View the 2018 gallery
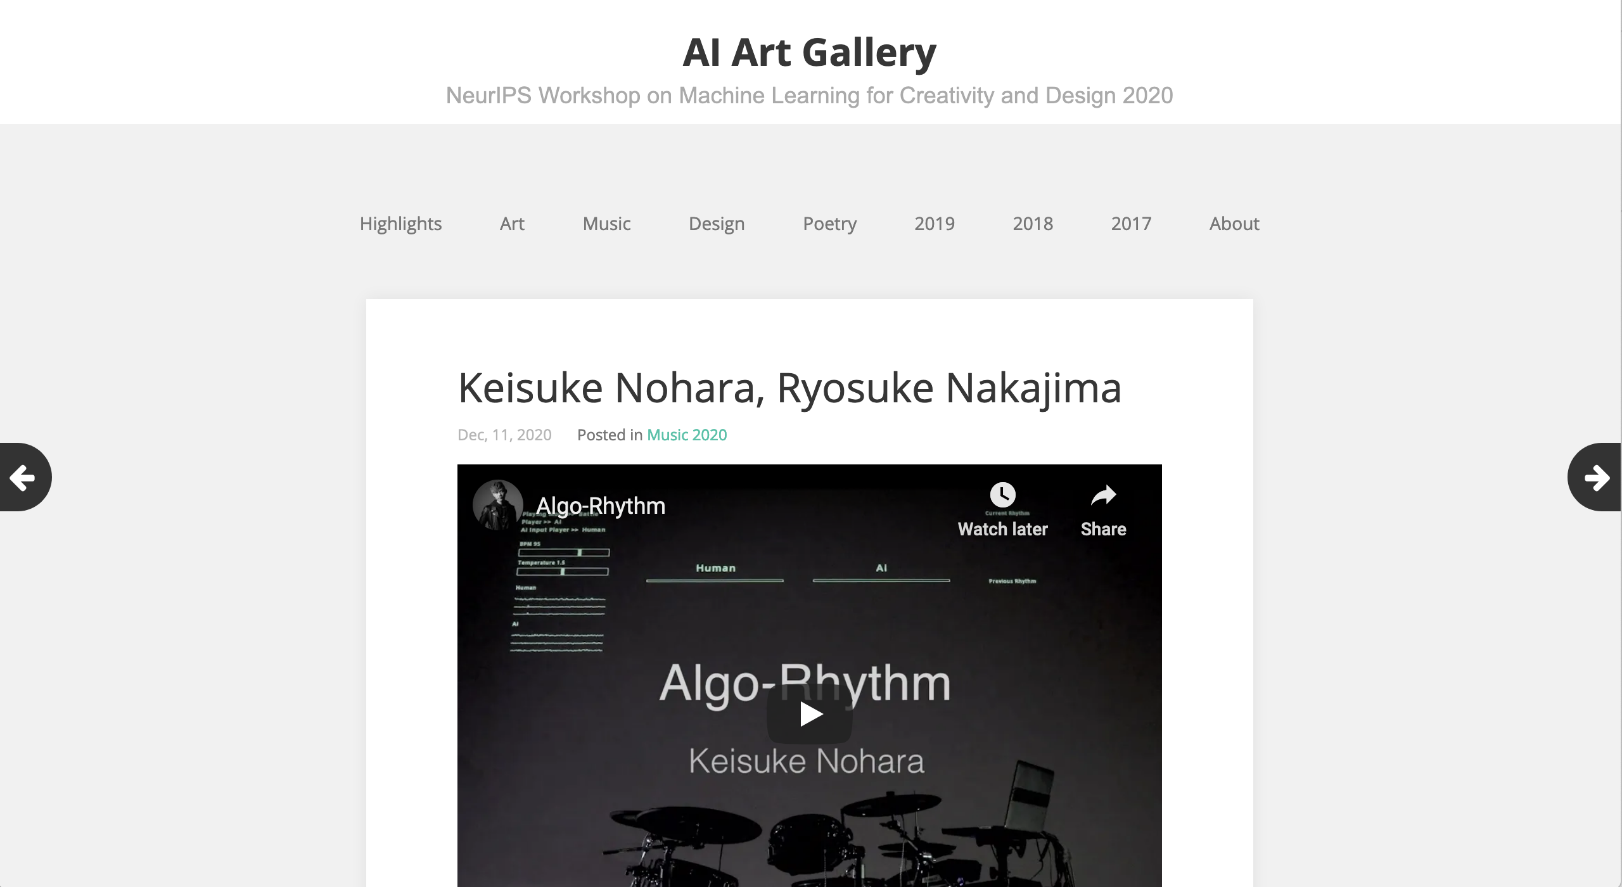The width and height of the screenshot is (1622, 887). pyautogui.click(x=1033, y=224)
